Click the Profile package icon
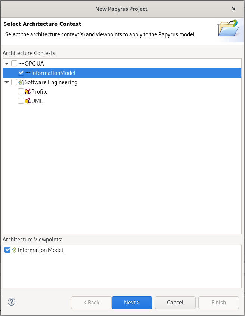This screenshot has height=316, width=245. 28,92
